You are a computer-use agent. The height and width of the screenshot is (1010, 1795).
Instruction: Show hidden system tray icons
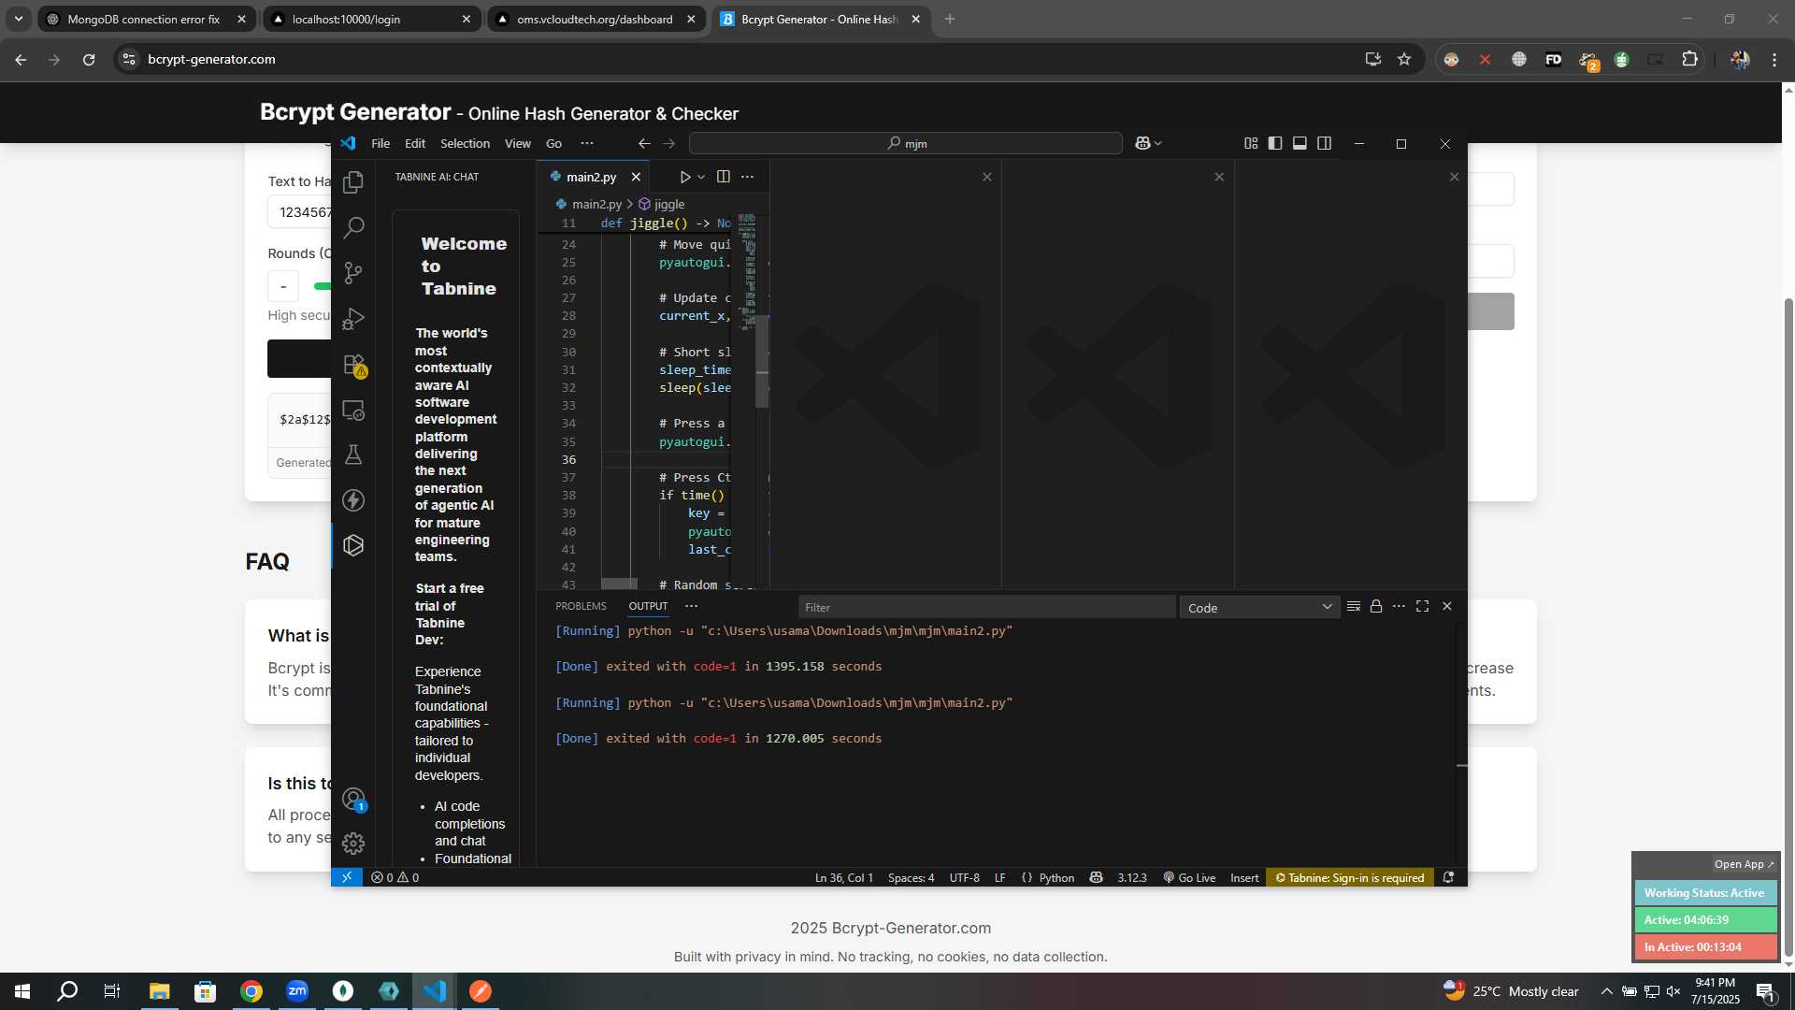[x=1606, y=991]
